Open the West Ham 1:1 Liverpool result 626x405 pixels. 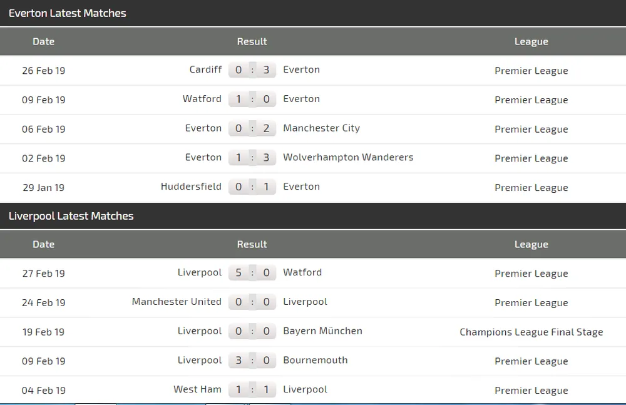point(252,389)
